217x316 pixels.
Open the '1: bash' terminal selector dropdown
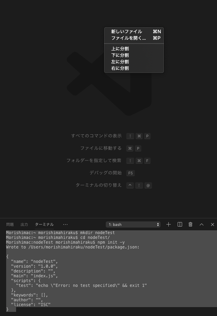tap(133, 224)
